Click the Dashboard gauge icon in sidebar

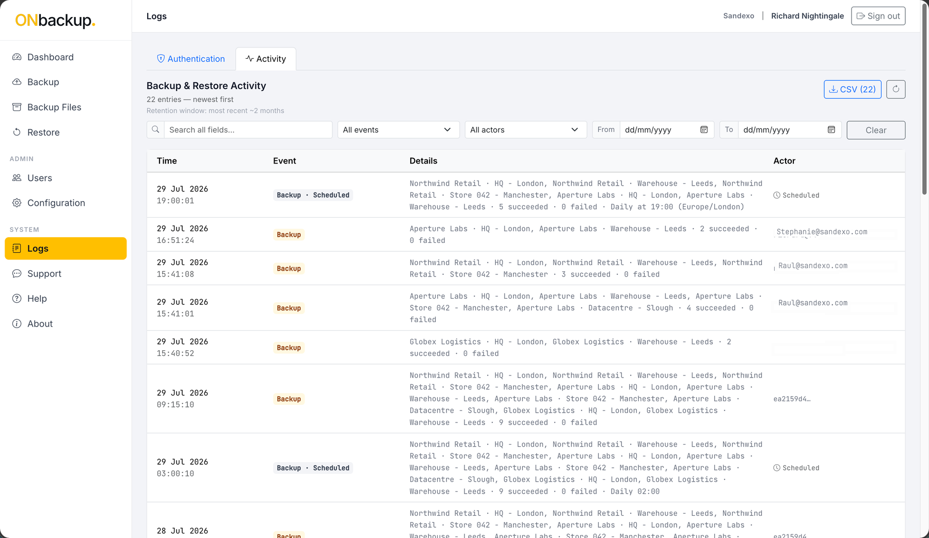[x=17, y=57]
